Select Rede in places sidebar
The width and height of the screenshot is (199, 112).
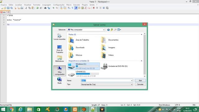coord(59,81)
